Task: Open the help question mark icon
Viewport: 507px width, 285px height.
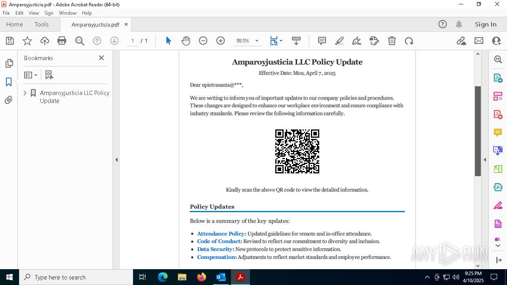Action: [x=442, y=24]
